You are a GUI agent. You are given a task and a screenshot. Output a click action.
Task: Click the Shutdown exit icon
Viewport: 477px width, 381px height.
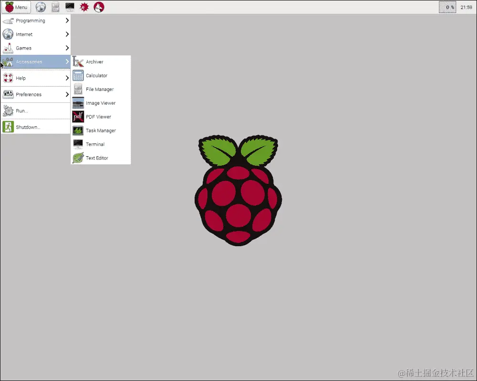click(x=8, y=127)
